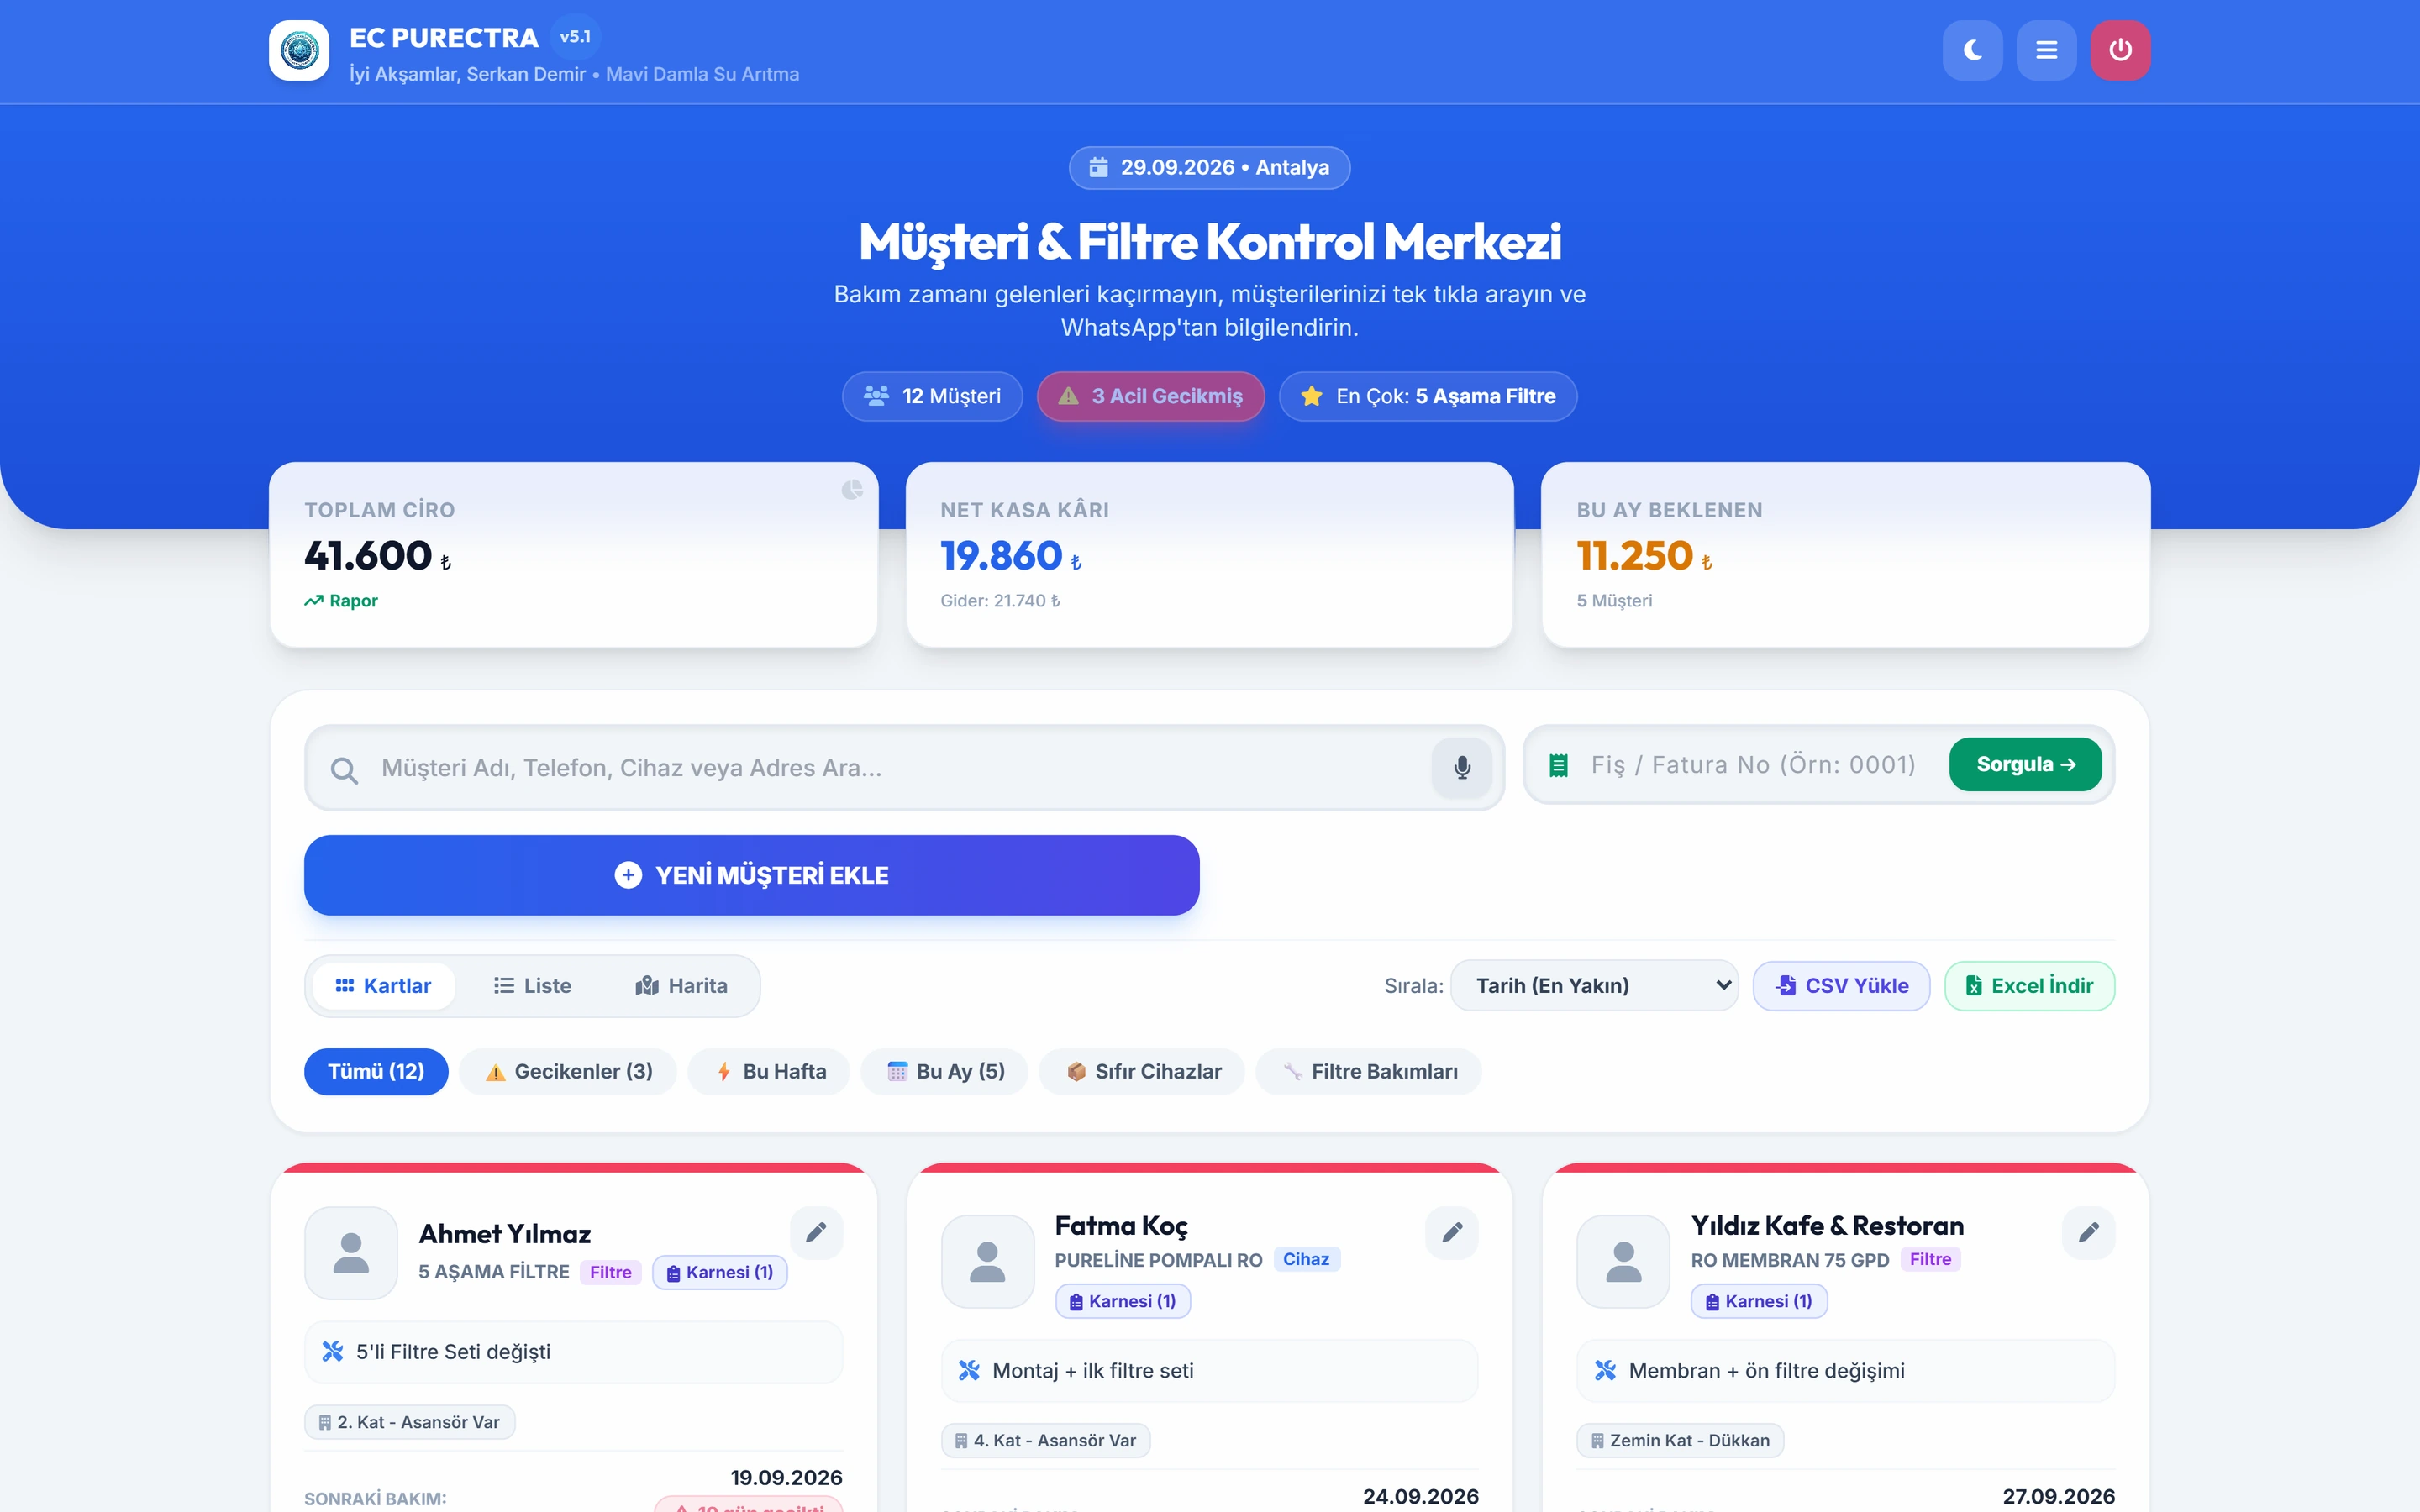Image resolution: width=2420 pixels, height=1512 pixels.
Task: Click the Net Kasa Kârı card
Action: pyautogui.click(x=1209, y=555)
